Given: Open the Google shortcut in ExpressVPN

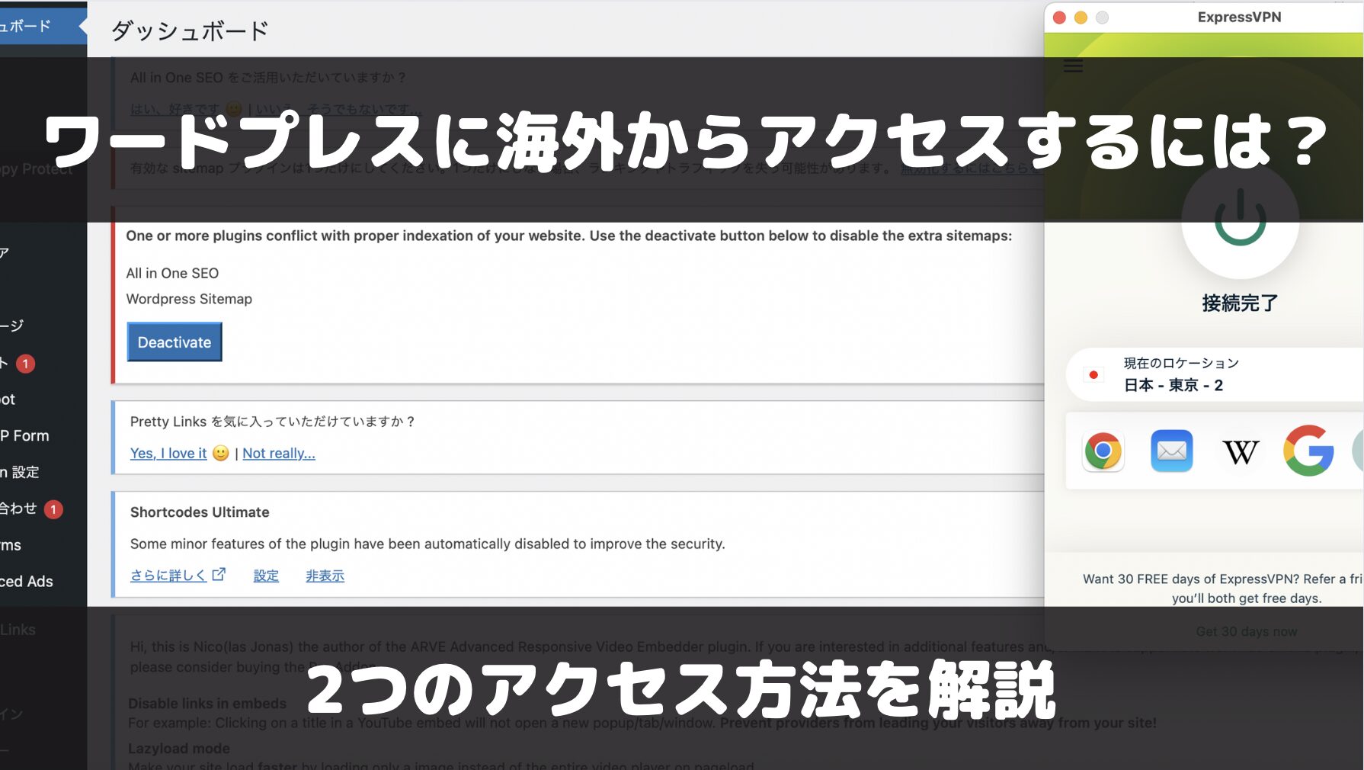Looking at the screenshot, I should [x=1308, y=451].
